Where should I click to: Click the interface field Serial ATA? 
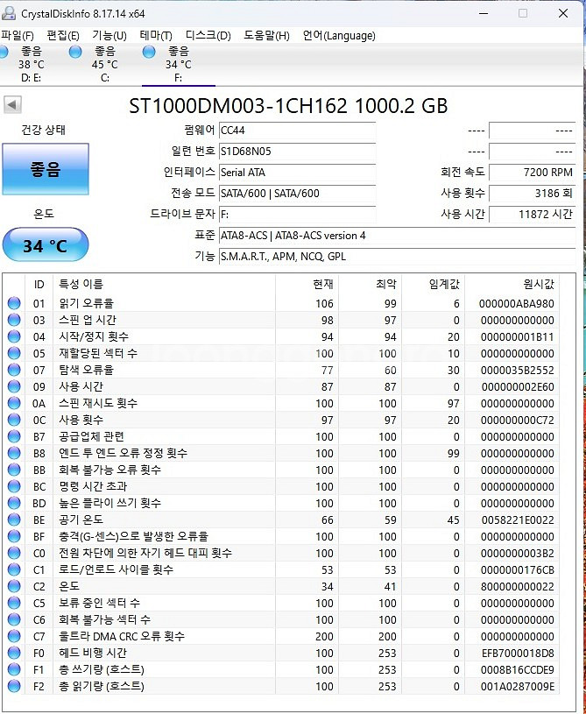tap(297, 172)
